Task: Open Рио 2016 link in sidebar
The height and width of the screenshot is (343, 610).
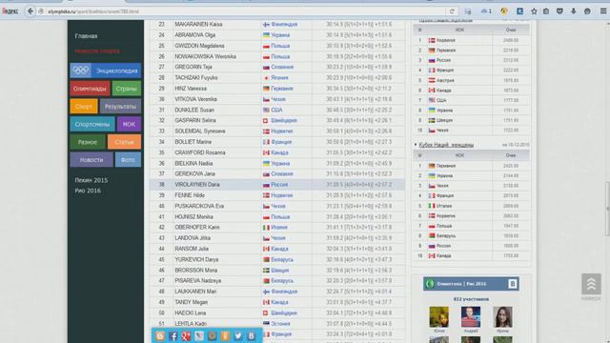Action: 88,191
